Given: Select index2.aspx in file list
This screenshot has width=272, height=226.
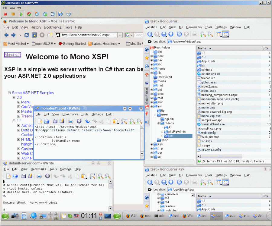Looking at the screenshot, I should (x=209, y=86).
